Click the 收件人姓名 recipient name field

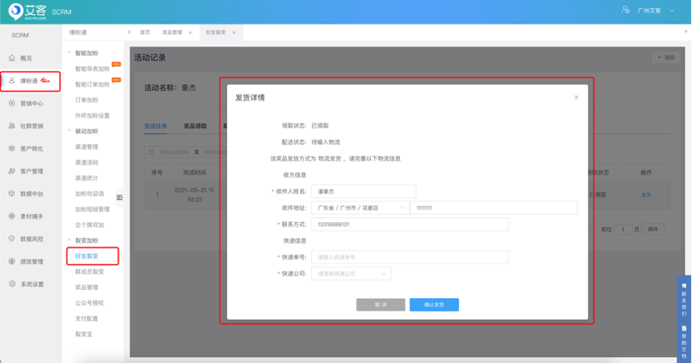click(x=363, y=191)
